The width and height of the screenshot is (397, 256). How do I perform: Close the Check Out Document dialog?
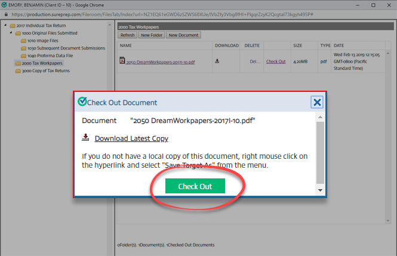coord(317,102)
